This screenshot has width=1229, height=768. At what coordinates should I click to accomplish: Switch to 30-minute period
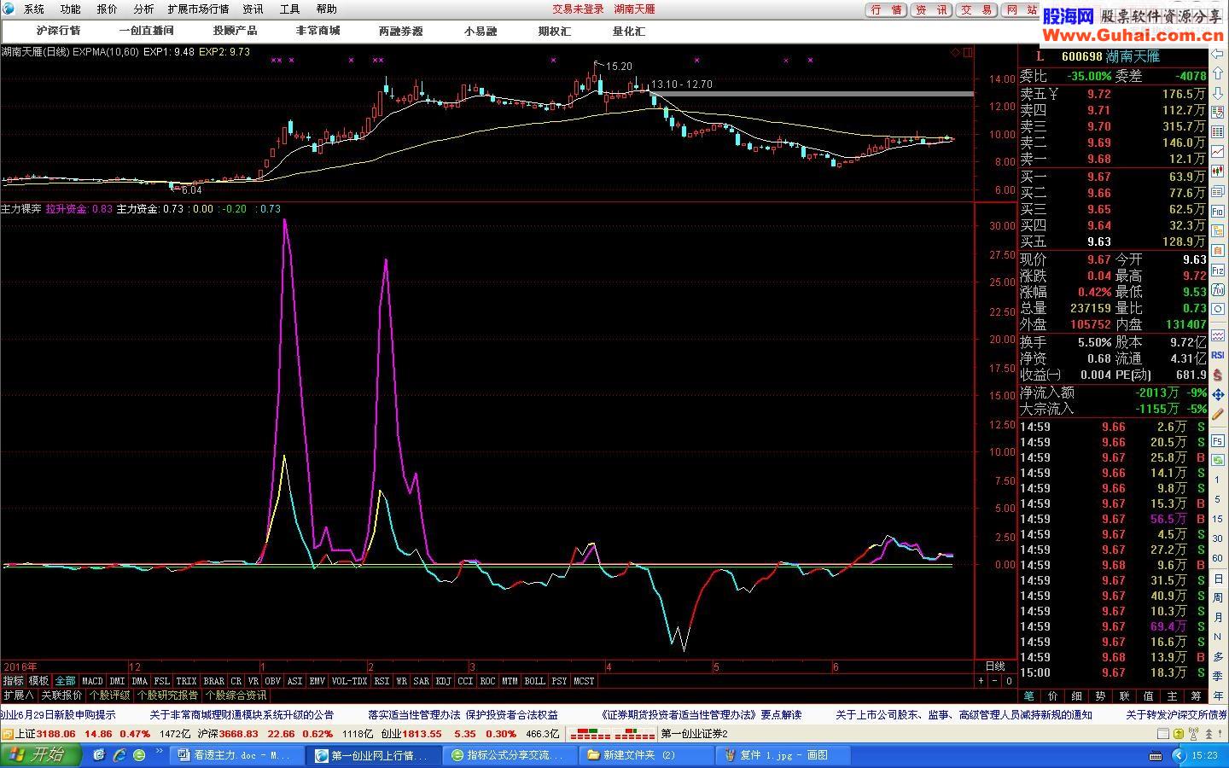pyautogui.click(x=1218, y=538)
